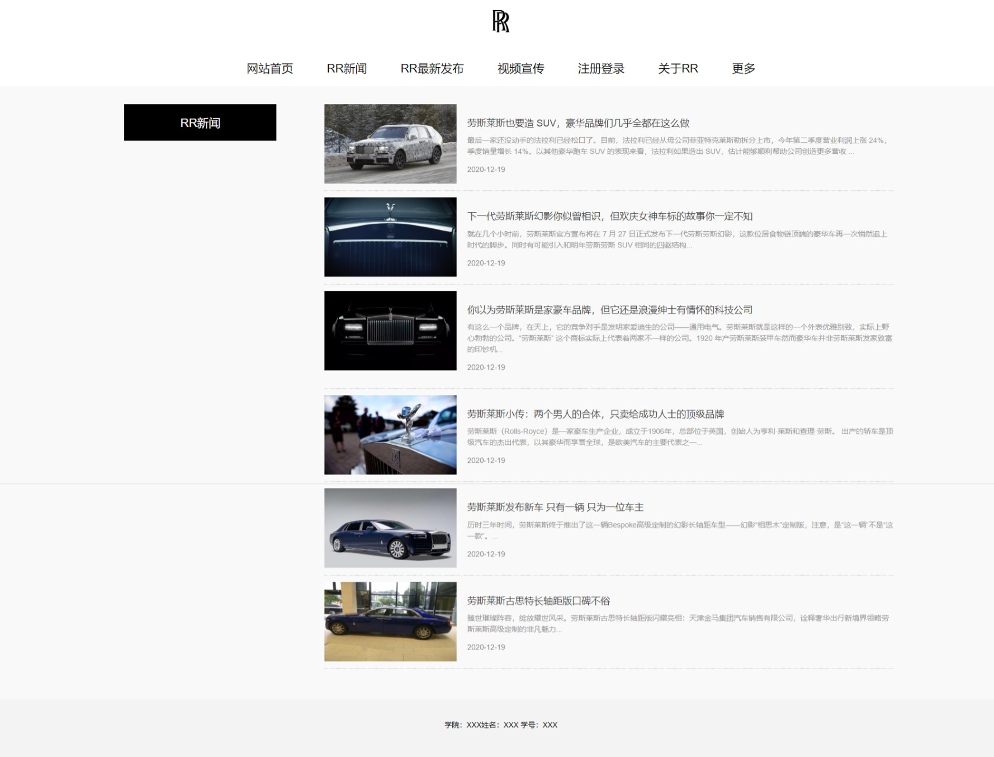The width and height of the screenshot is (994, 757).
Task: Click the RR logo at top
Action: pyautogui.click(x=500, y=21)
